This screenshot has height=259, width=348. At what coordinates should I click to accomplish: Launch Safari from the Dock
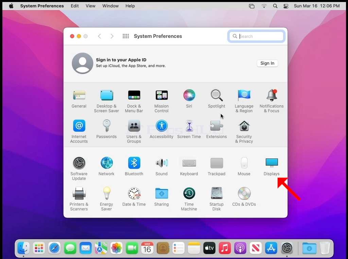coord(54,248)
